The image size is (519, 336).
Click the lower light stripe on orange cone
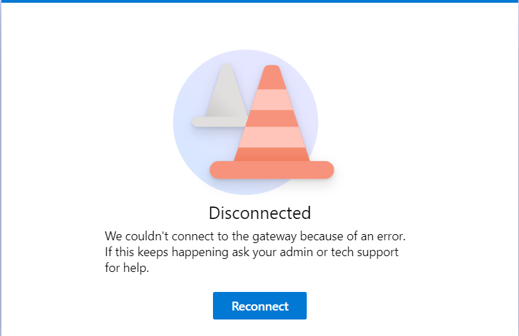(x=272, y=137)
